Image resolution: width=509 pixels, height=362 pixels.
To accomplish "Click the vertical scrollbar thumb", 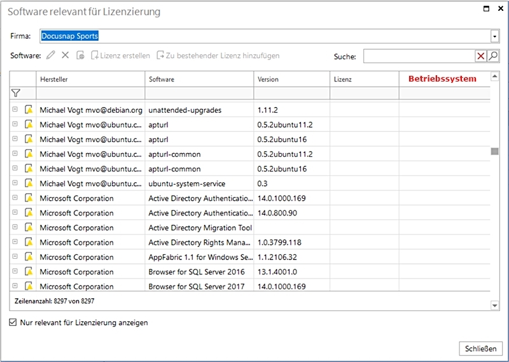I will click(494, 151).
